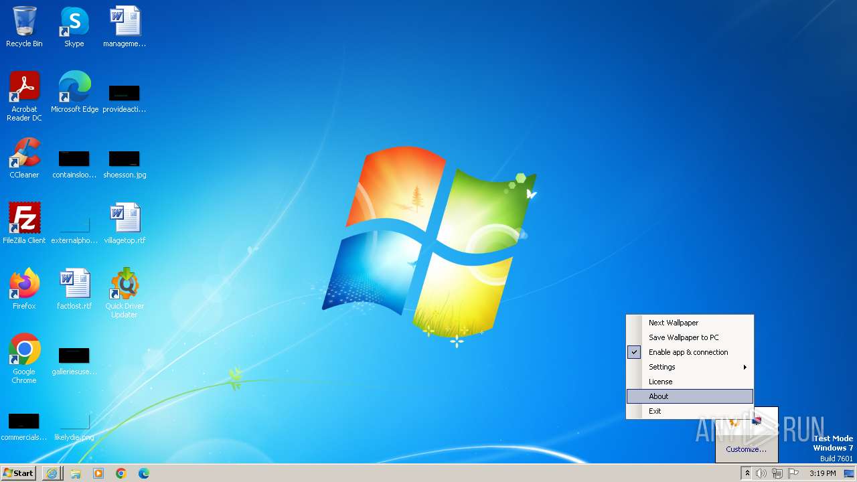Click the volume speaker tray icon

761,473
